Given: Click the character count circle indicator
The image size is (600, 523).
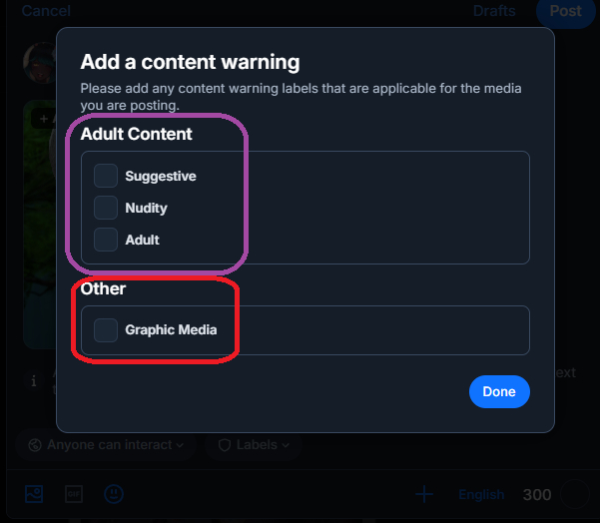Looking at the screenshot, I should pyautogui.click(x=575, y=495).
